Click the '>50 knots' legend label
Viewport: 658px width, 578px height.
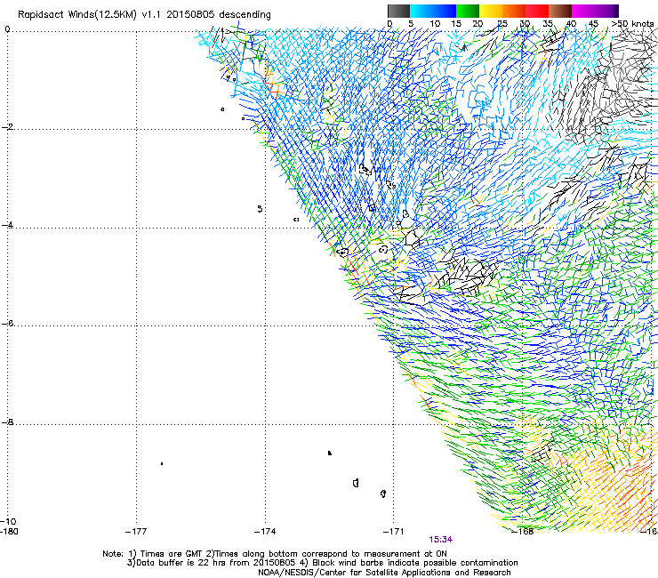pos(632,23)
